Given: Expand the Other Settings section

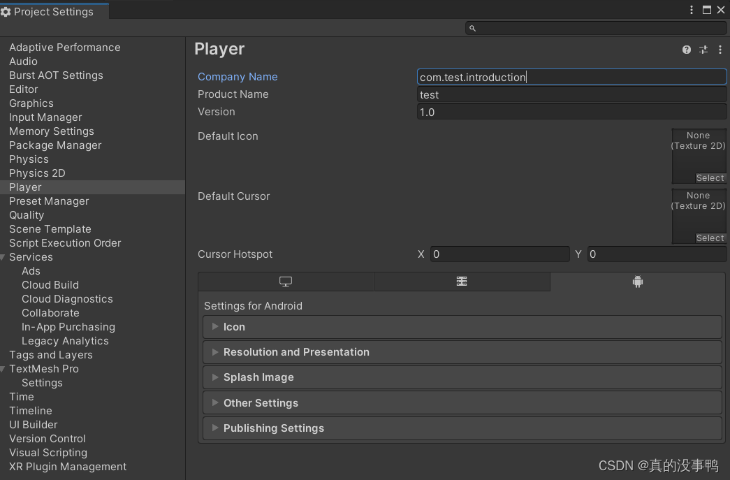Looking at the screenshot, I should (x=462, y=402).
